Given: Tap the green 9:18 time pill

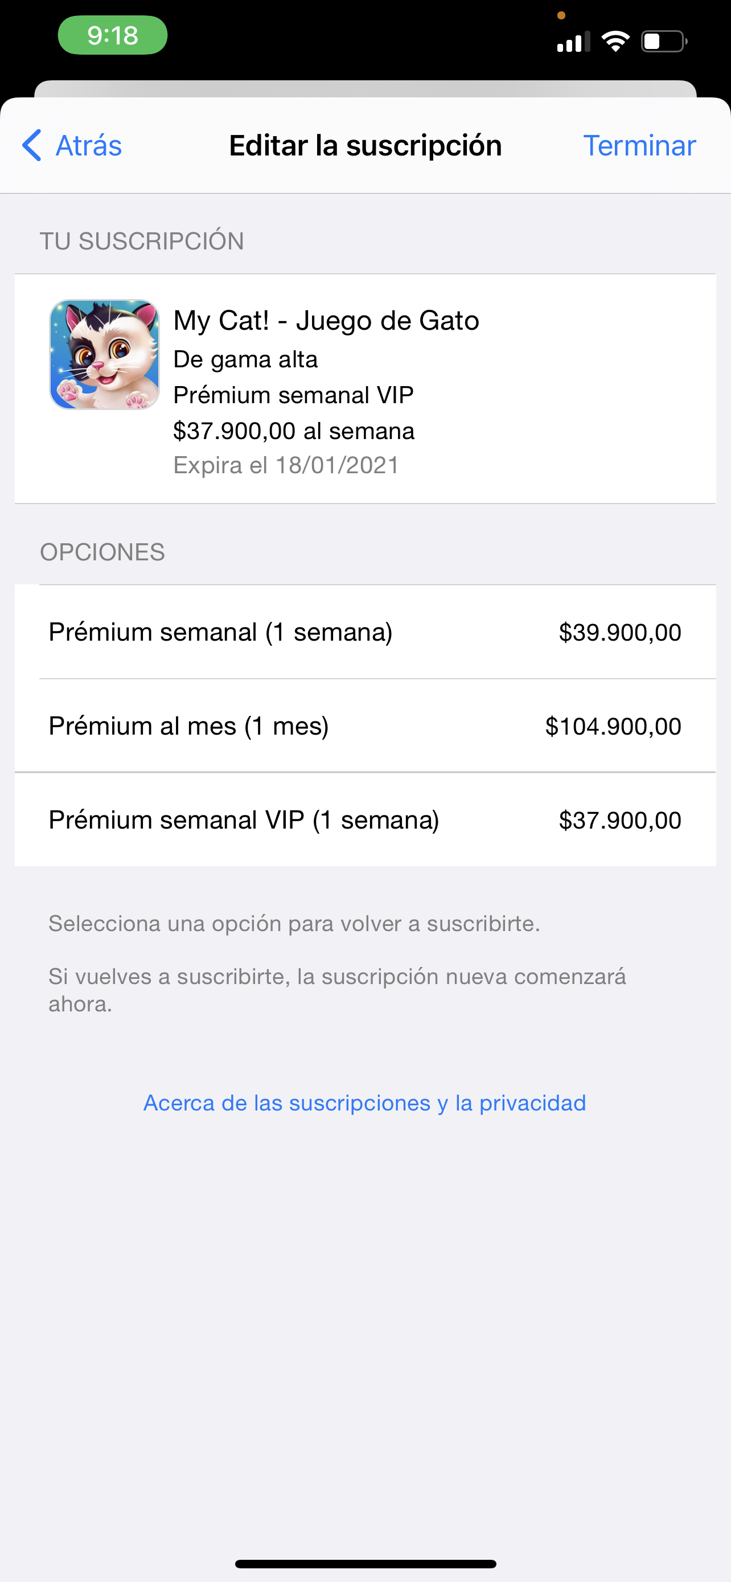Looking at the screenshot, I should click(112, 35).
